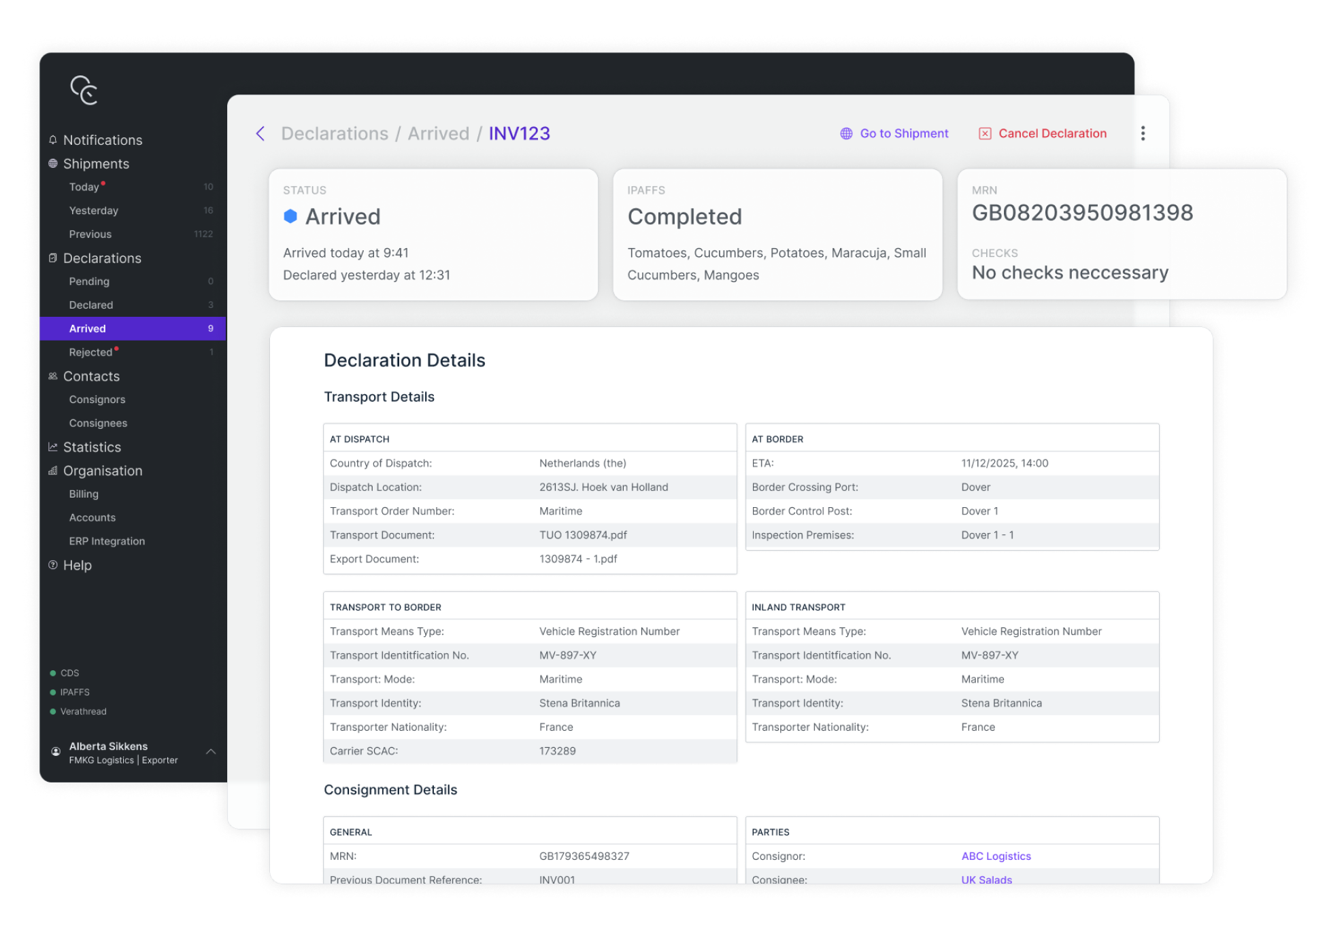
Task: Click the back arrow beside Declarations breadcrumb
Action: (x=260, y=134)
